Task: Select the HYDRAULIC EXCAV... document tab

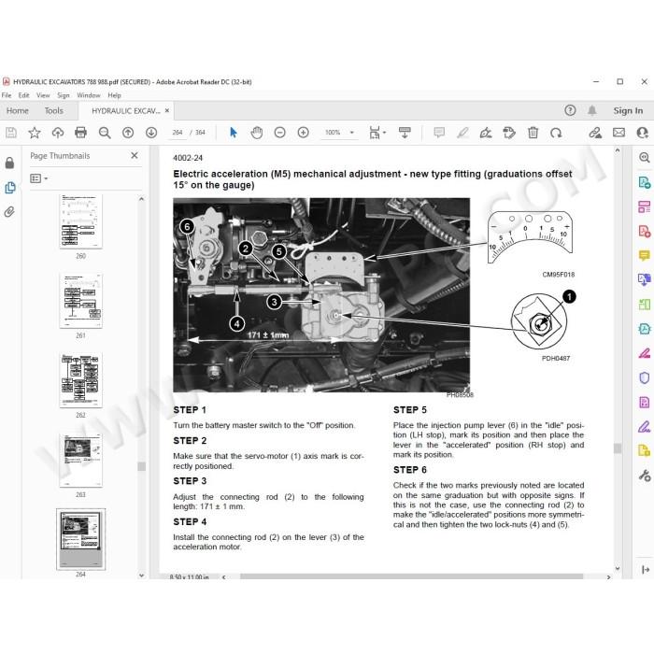Action: pyautogui.click(x=126, y=111)
